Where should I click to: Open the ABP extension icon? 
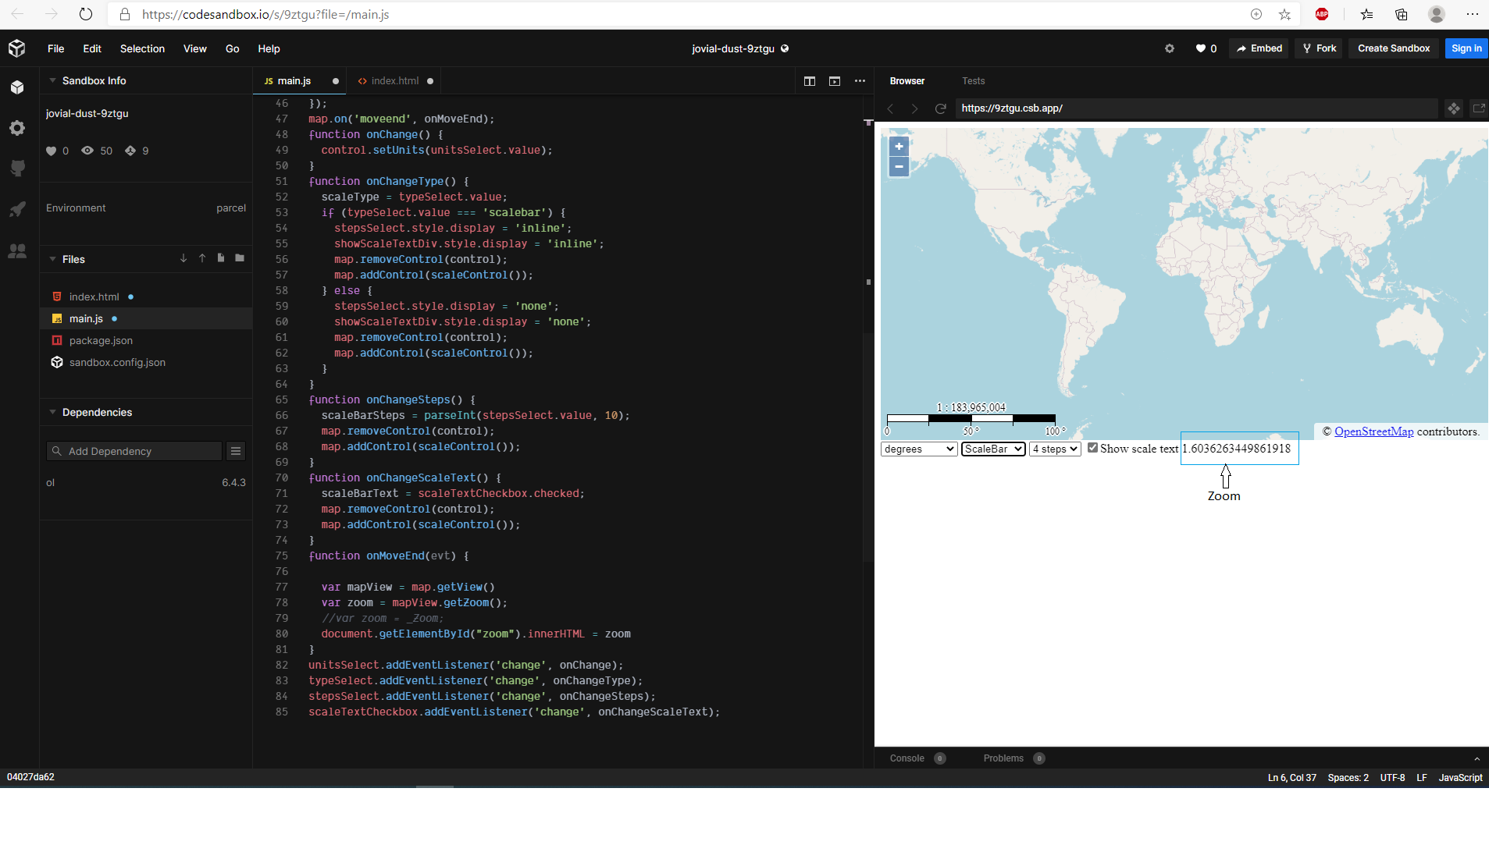[1322, 14]
